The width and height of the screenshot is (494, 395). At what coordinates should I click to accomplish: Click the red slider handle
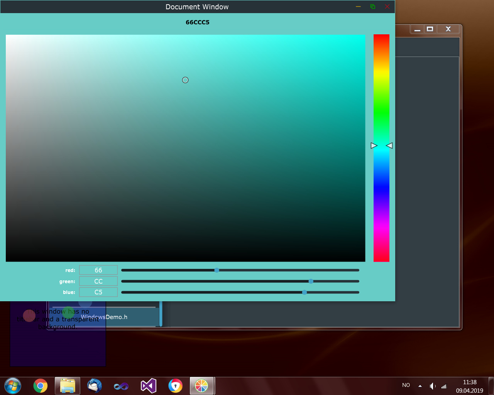click(x=217, y=270)
